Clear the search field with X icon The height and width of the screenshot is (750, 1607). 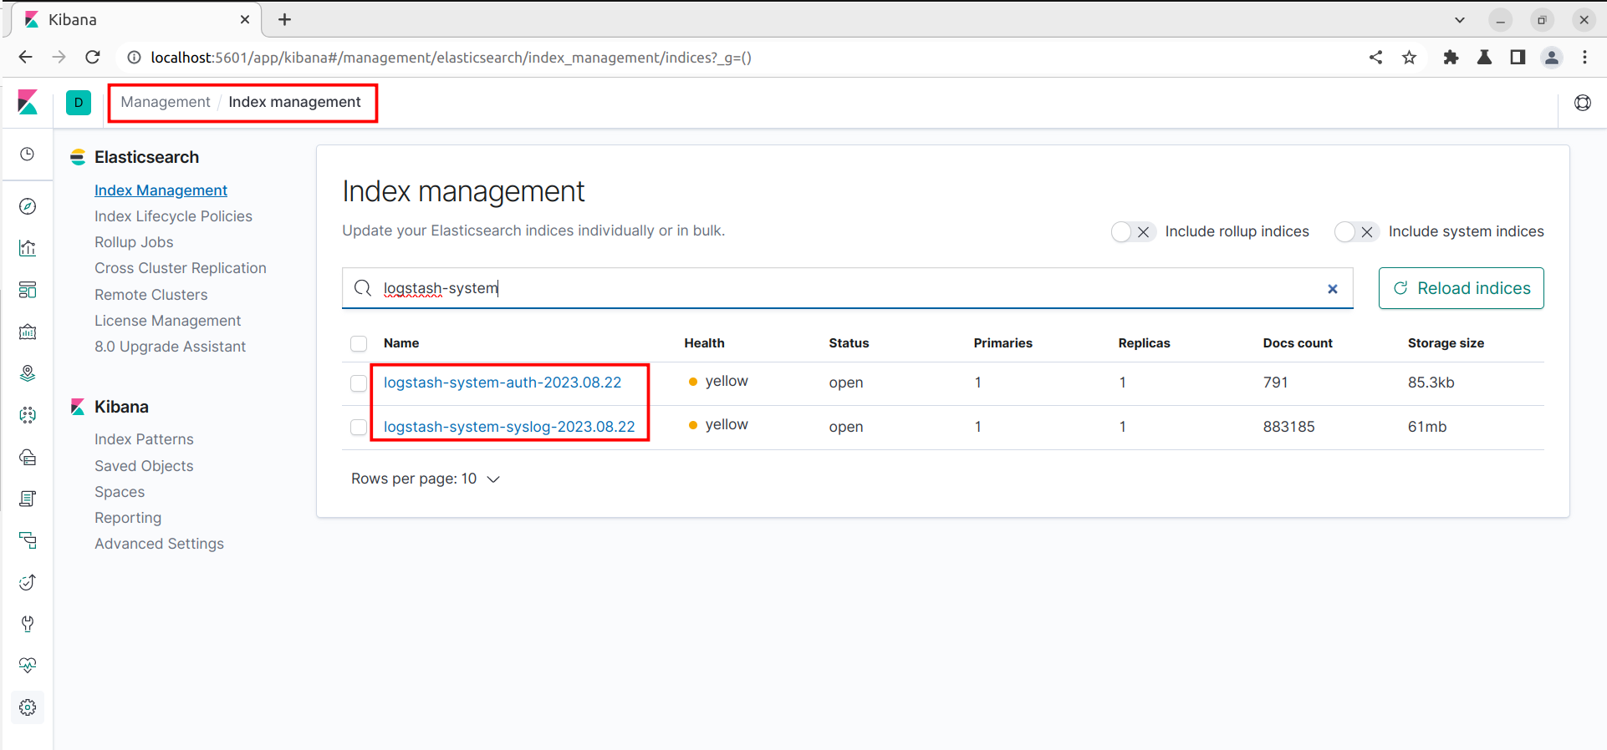coord(1333,289)
